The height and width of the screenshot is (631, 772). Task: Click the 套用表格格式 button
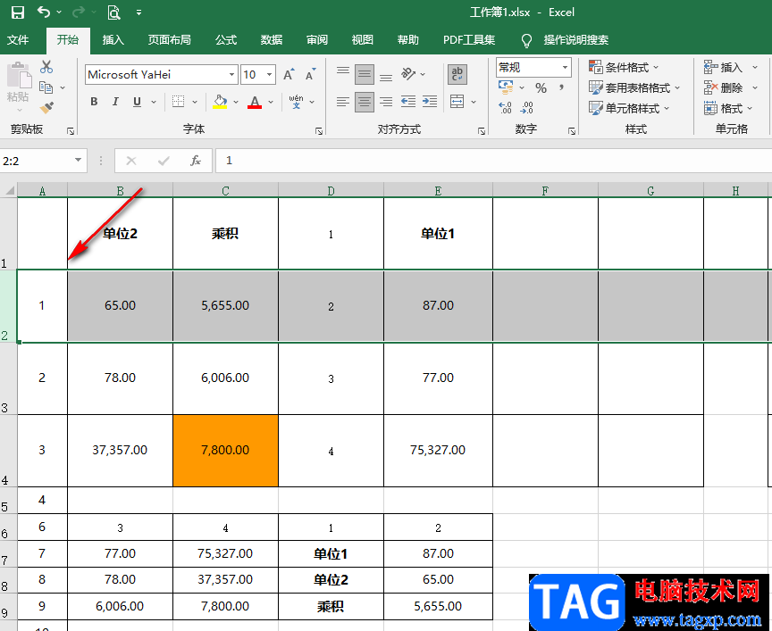click(x=634, y=87)
